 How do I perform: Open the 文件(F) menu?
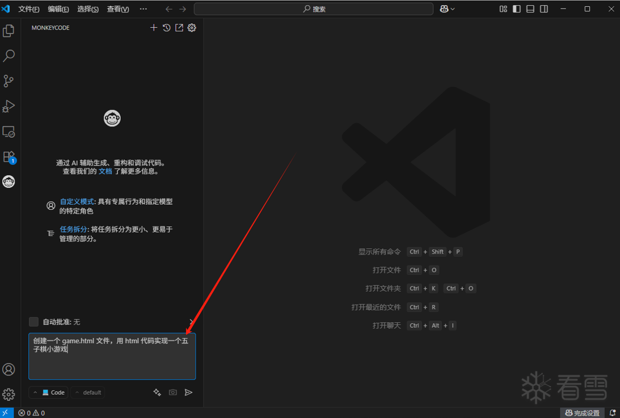pos(28,9)
